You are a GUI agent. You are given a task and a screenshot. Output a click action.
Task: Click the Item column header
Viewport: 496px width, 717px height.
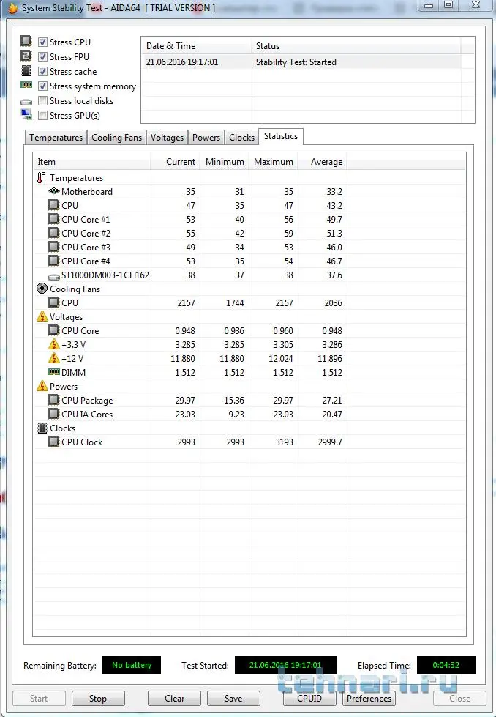(x=91, y=161)
